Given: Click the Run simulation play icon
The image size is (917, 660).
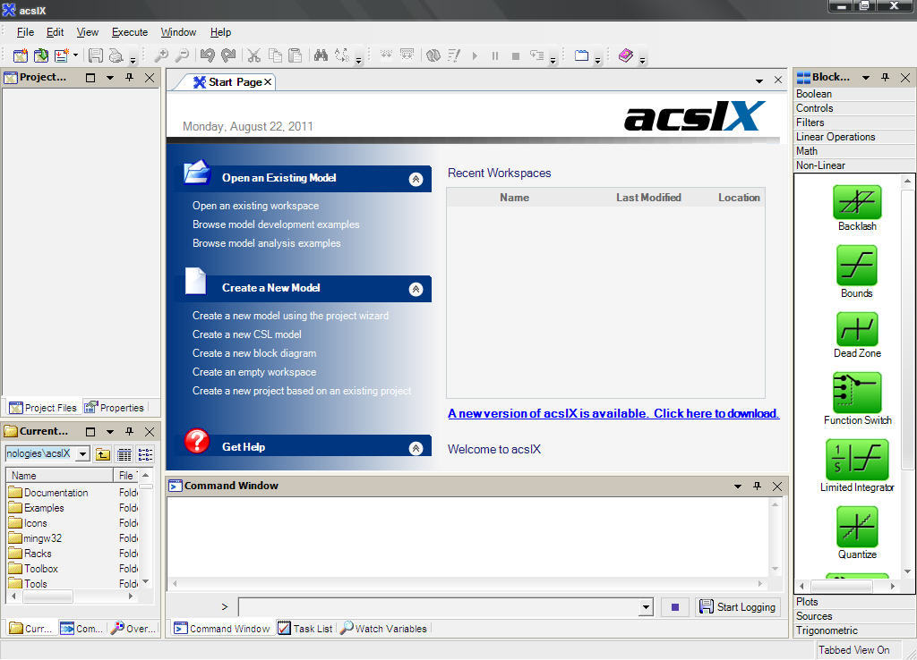Looking at the screenshot, I should tap(475, 56).
